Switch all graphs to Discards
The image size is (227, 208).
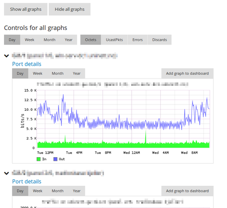(x=159, y=40)
